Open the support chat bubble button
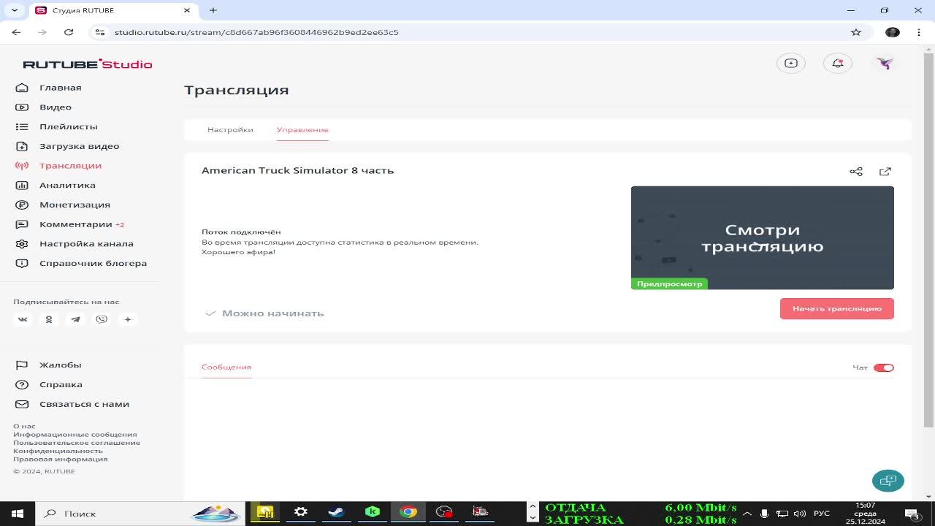Screen dimensions: 935x526 click(x=888, y=480)
